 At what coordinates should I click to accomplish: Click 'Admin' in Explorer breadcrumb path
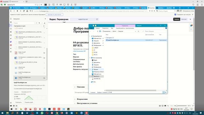(114, 31)
